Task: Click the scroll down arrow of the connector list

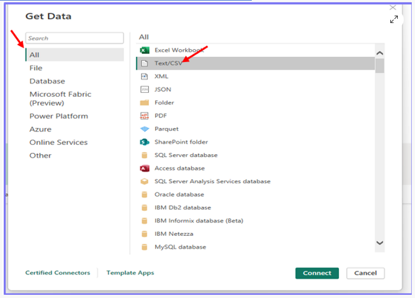Action: click(380, 243)
